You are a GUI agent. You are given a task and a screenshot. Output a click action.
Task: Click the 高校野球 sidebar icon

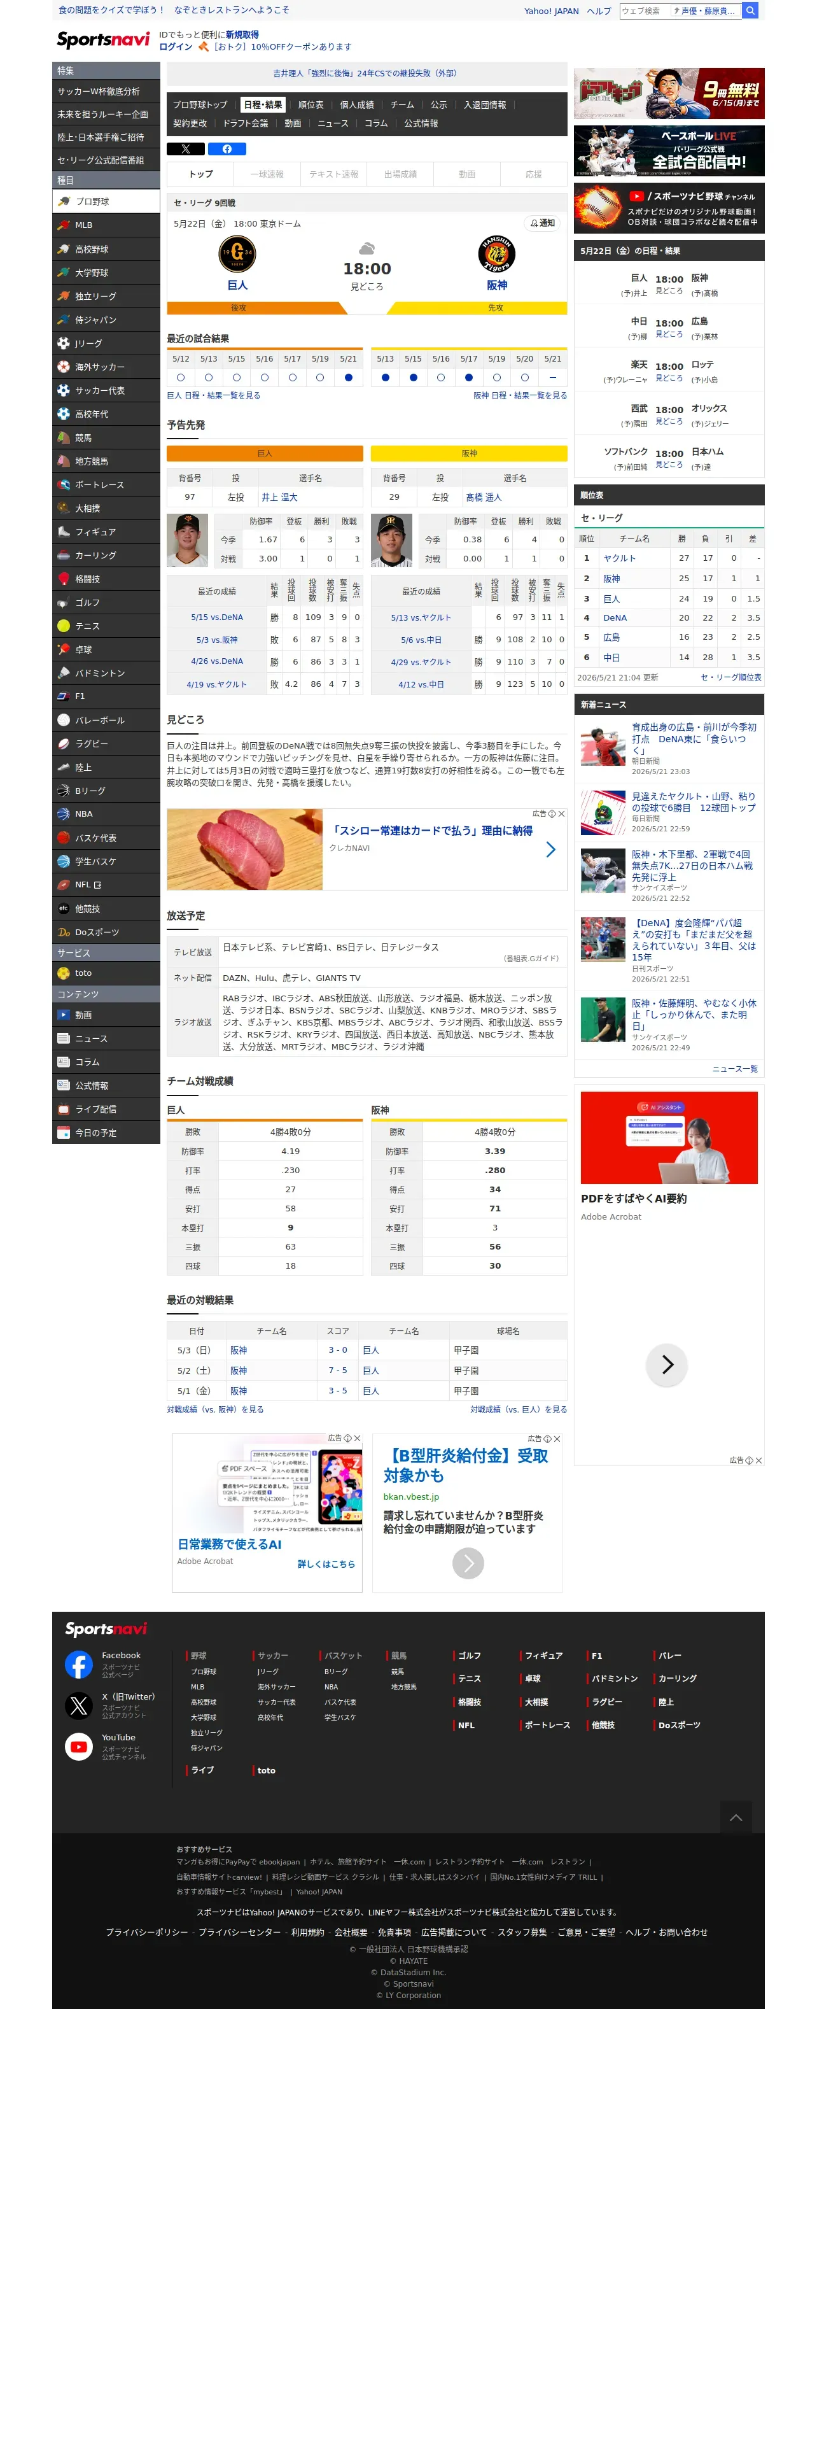coord(64,250)
